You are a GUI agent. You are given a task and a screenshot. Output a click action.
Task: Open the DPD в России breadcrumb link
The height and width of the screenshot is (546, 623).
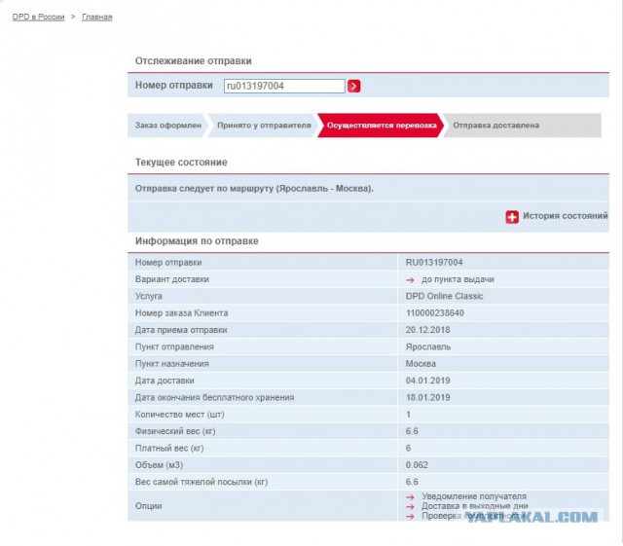click(38, 17)
